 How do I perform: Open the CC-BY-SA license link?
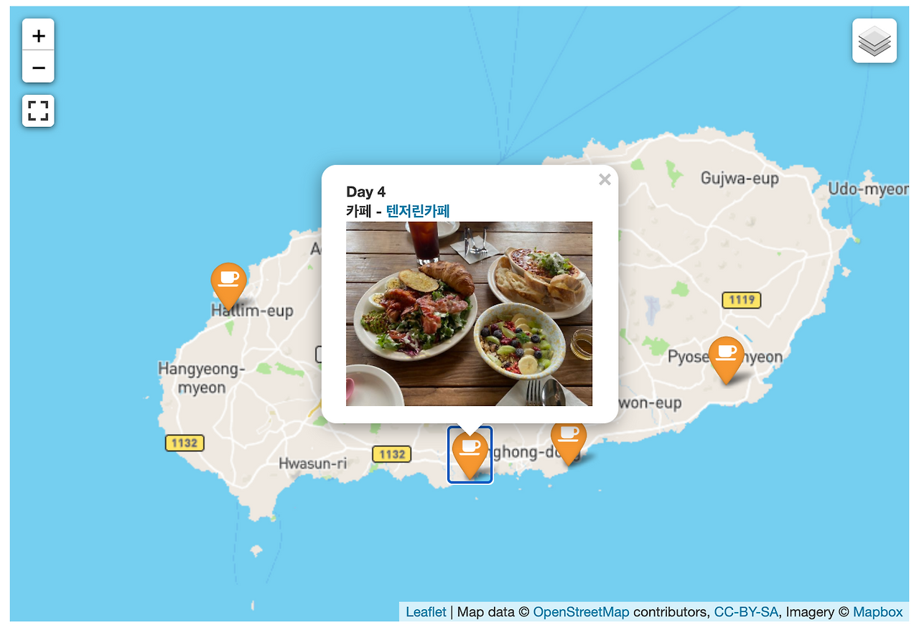point(746,612)
